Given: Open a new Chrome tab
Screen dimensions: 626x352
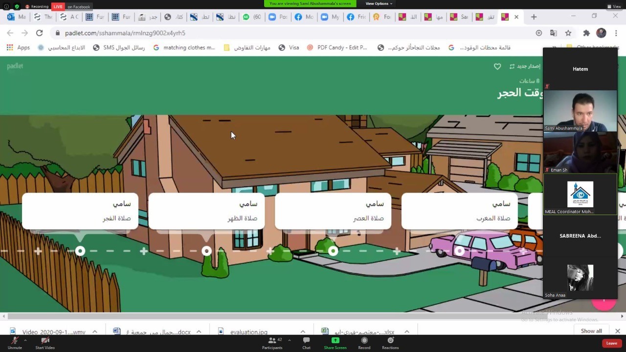Looking at the screenshot, I should point(534,17).
